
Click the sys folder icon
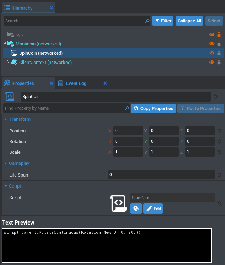[11, 34]
